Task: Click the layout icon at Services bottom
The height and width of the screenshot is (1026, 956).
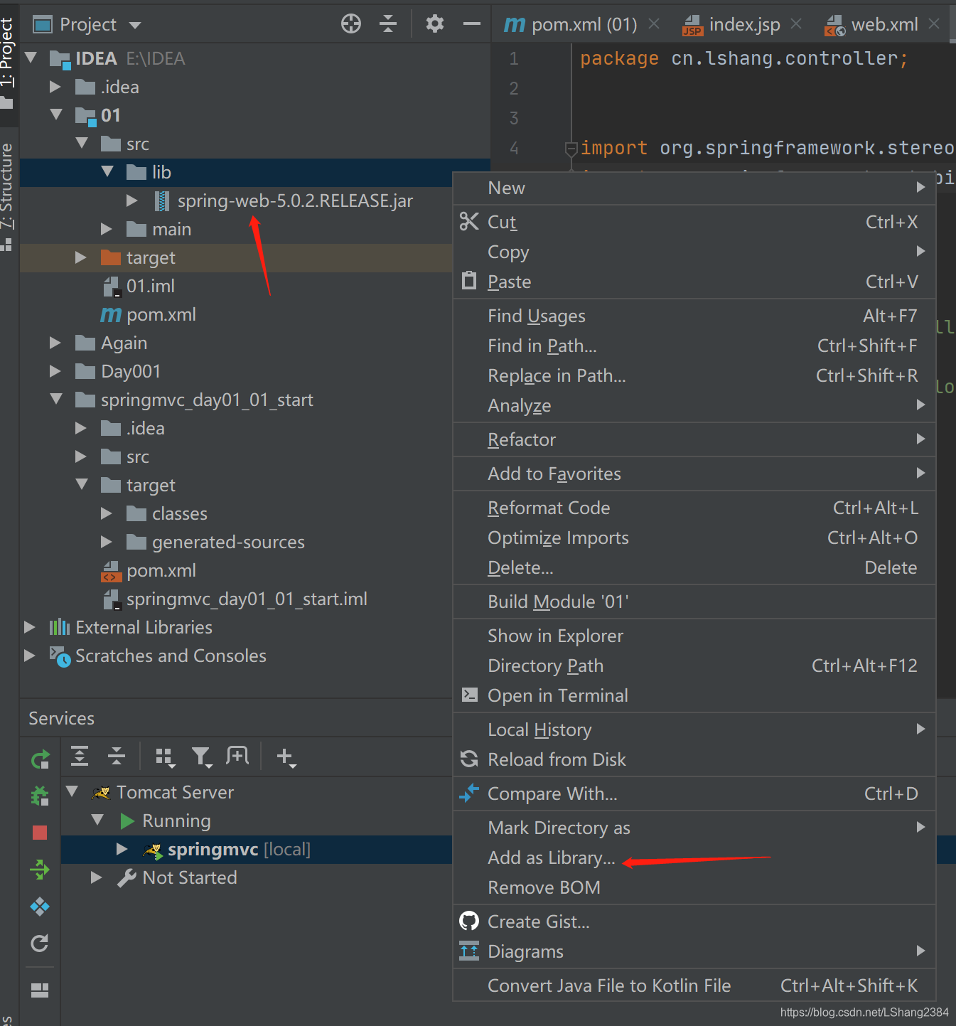Action: click(40, 990)
